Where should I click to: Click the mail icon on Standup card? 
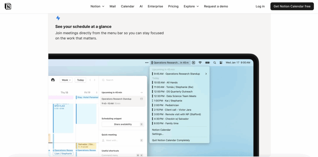click(x=141, y=99)
